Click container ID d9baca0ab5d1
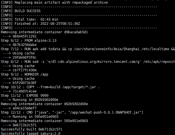Screen dimensions: 175x135 [x=76, y=32]
